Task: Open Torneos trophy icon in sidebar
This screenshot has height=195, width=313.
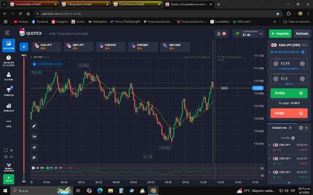Action: (9, 91)
